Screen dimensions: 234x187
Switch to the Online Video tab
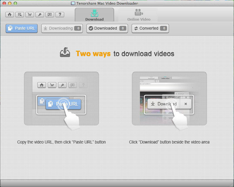[x=139, y=15]
